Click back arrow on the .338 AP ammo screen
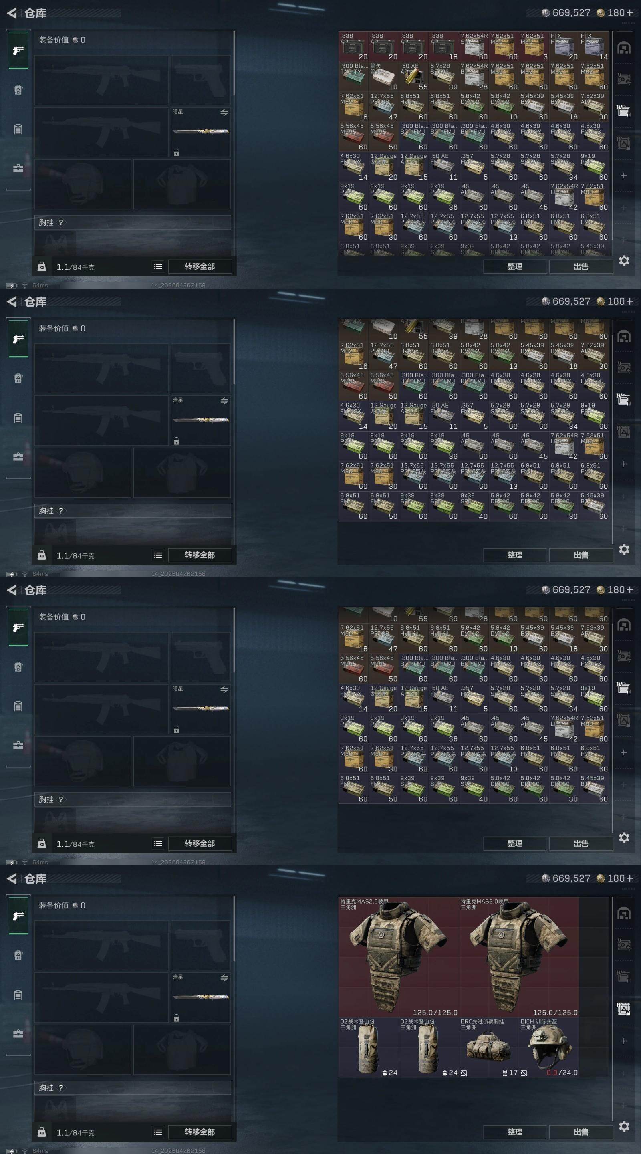This screenshot has height=1154, width=641. [12, 13]
